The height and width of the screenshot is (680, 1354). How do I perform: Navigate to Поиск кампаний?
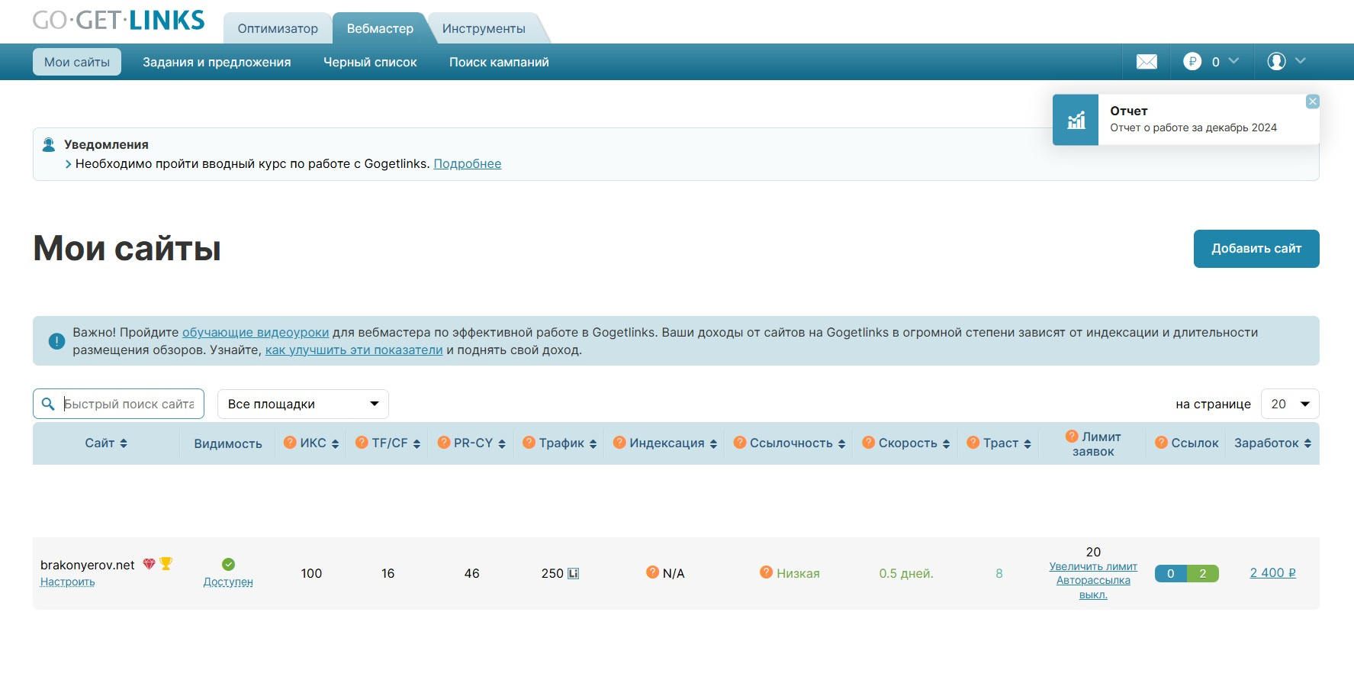499,62
